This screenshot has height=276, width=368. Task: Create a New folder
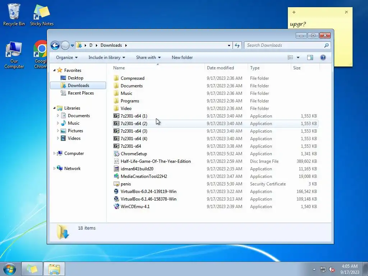click(x=182, y=57)
